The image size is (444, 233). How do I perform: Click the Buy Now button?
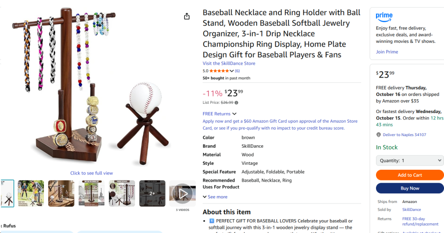[x=409, y=188]
